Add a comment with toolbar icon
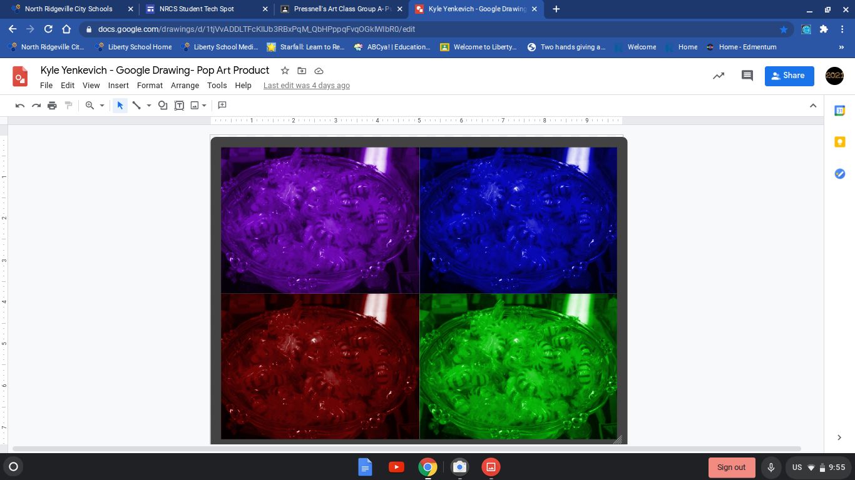This screenshot has width=855, height=480. 222,106
